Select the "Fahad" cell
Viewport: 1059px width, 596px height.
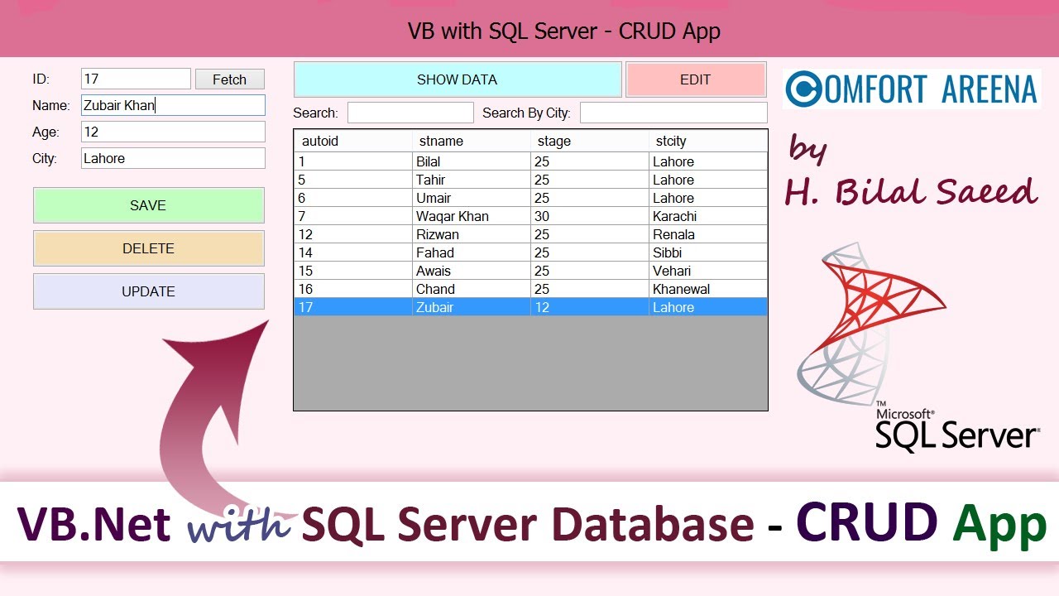click(x=472, y=252)
